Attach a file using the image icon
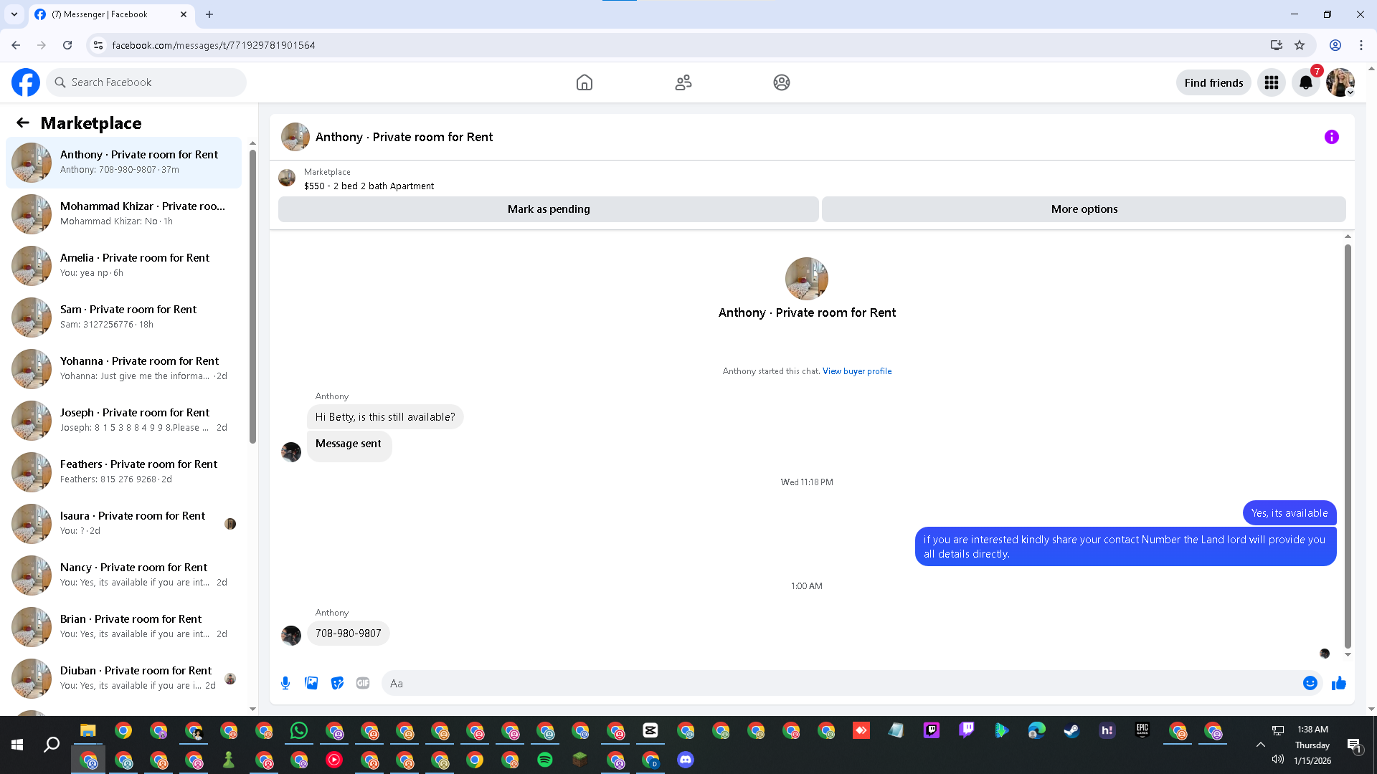The image size is (1377, 774). tap(311, 683)
